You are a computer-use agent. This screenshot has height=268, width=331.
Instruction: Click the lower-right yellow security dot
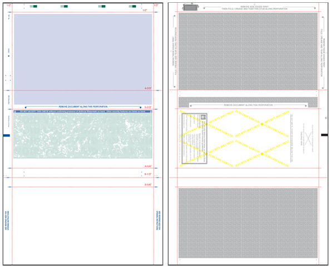tap(262, 154)
